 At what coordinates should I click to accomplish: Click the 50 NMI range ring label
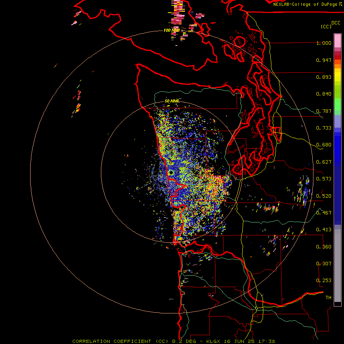click(x=172, y=101)
